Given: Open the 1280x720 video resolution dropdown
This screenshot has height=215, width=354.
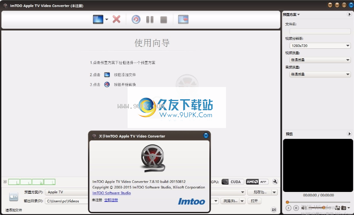Looking at the screenshot, I should click(x=320, y=46).
